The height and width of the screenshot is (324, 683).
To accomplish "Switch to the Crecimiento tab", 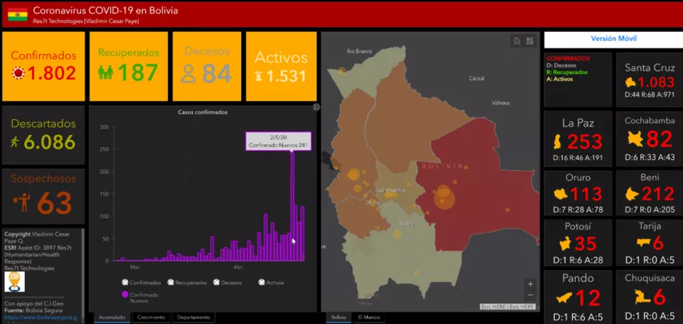I will click(x=151, y=318).
